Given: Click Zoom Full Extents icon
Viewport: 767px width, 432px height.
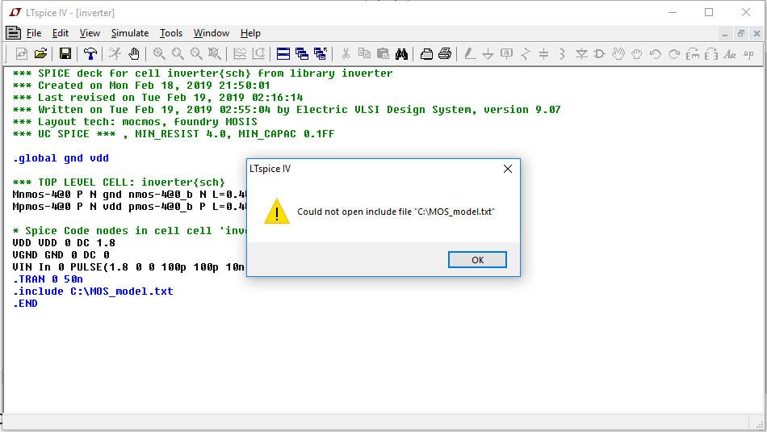Looking at the screenshot, I should [x=214, y=54].
